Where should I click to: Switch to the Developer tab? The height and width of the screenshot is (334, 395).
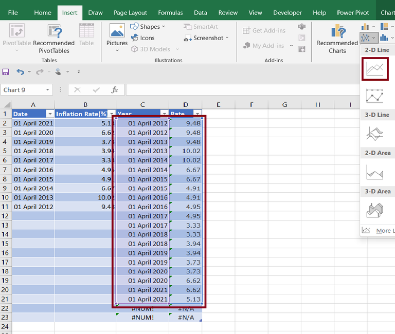288,12
